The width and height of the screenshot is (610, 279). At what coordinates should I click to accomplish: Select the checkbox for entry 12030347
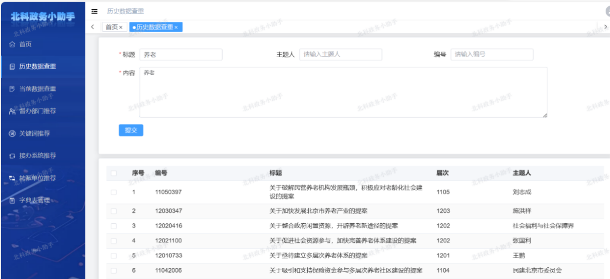pyautogui.click(x=113, y=211)
